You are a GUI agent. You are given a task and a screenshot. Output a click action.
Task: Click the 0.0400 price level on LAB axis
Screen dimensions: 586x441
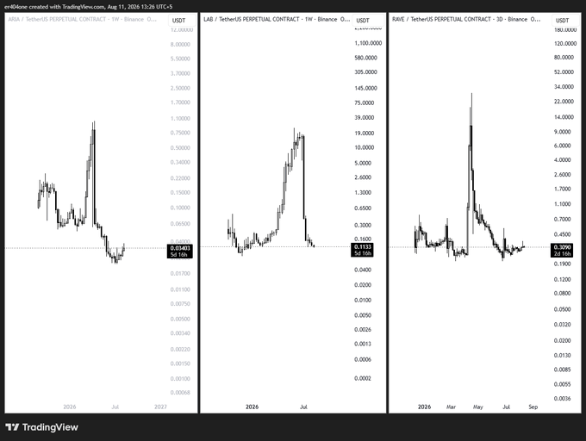point(363,270)
